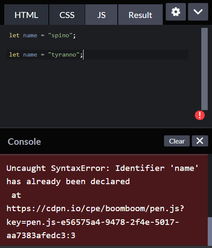Click the "aa7383afedc3:3" line reference
Viewport: 212px width, 248px height.
(x=41, y=236)
